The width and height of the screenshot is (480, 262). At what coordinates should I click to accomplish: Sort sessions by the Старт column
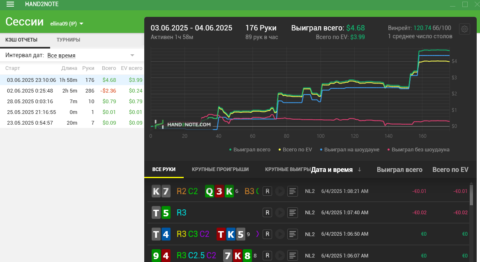click(x=13, y=68)
